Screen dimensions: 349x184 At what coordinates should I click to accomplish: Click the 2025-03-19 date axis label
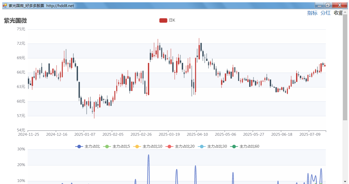[x=169, y=134]
